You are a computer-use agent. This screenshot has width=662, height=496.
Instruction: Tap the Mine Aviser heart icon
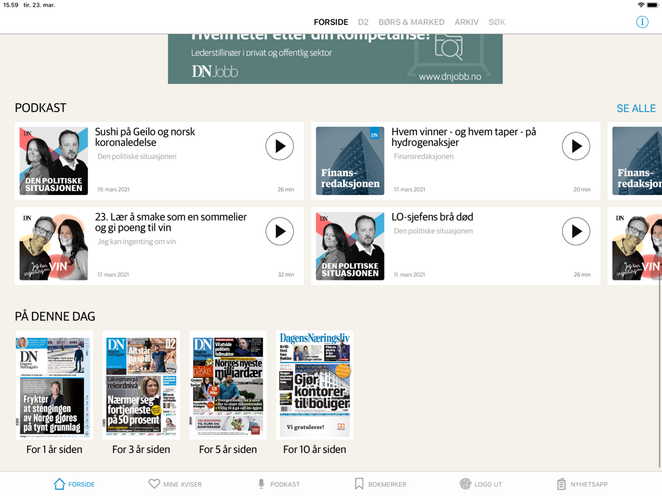point(154,484)
